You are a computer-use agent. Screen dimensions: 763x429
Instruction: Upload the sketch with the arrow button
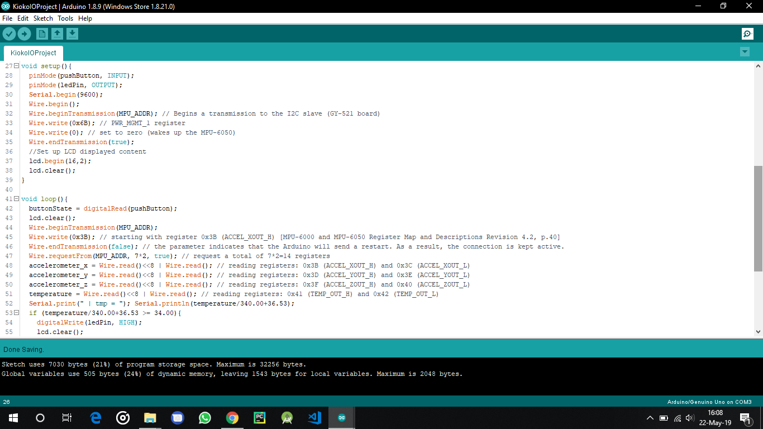coord(24,34)
